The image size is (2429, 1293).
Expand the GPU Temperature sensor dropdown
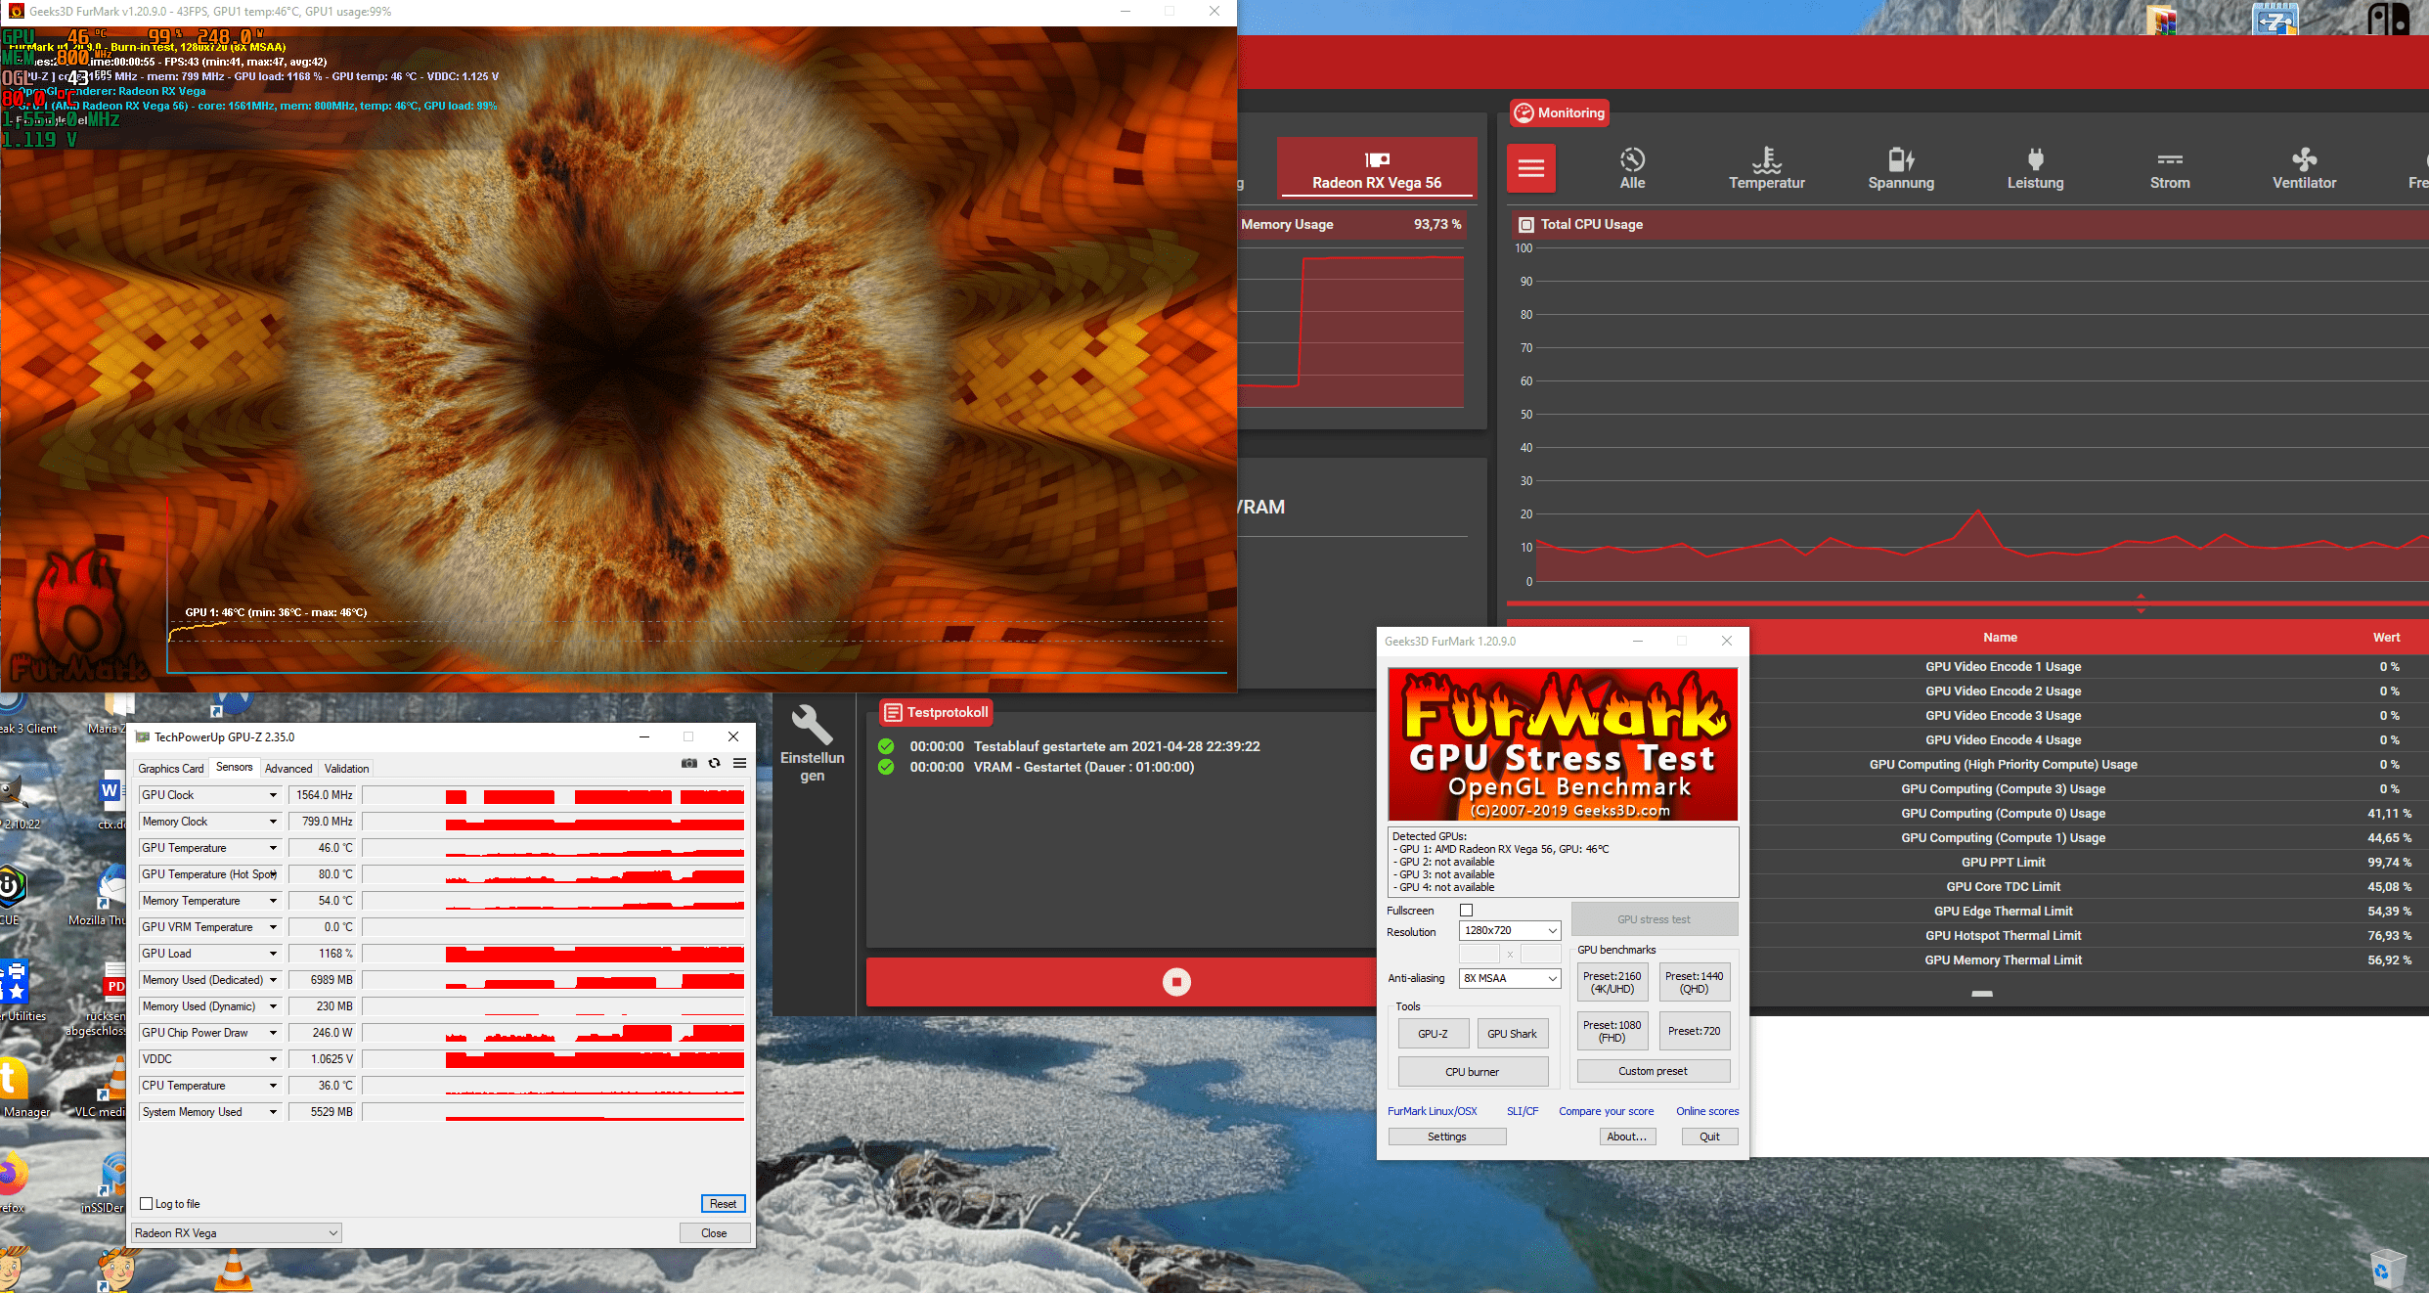[x=273, y=848]
